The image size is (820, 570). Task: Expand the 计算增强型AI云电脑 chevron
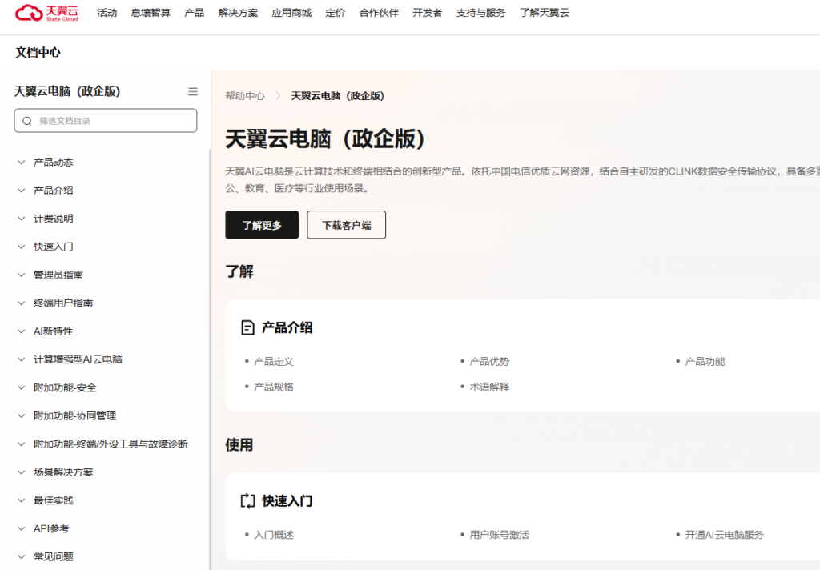click(x=22, y=359)
